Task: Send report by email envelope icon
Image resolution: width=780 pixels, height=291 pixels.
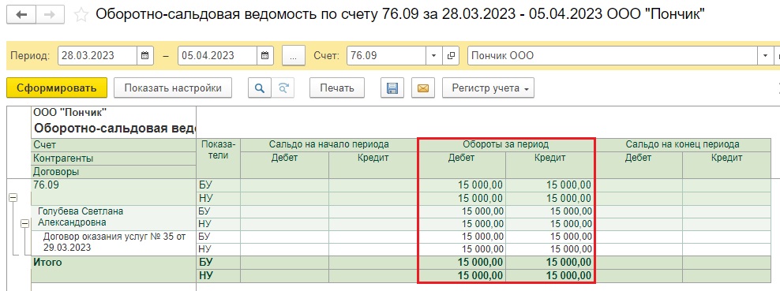Action: pos(423,88)
